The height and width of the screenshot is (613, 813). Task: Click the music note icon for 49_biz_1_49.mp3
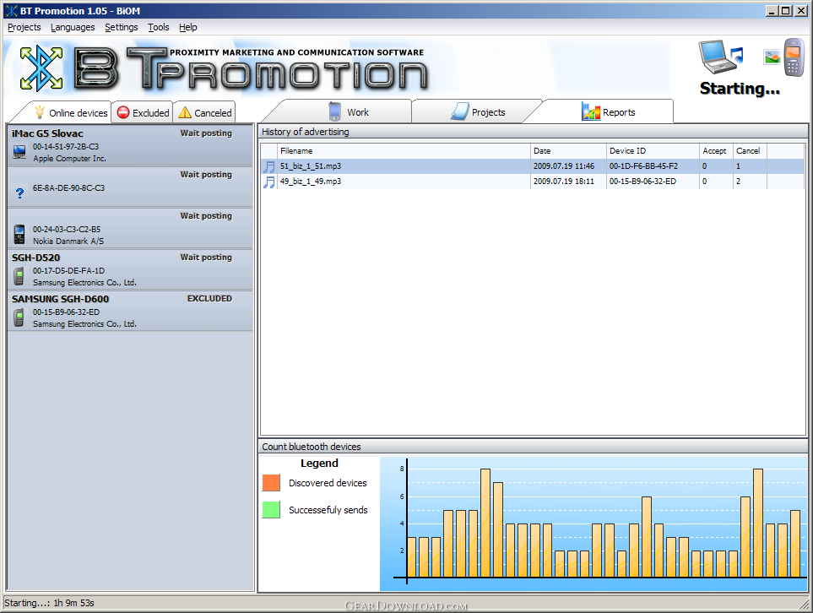(x=269, y=182)
